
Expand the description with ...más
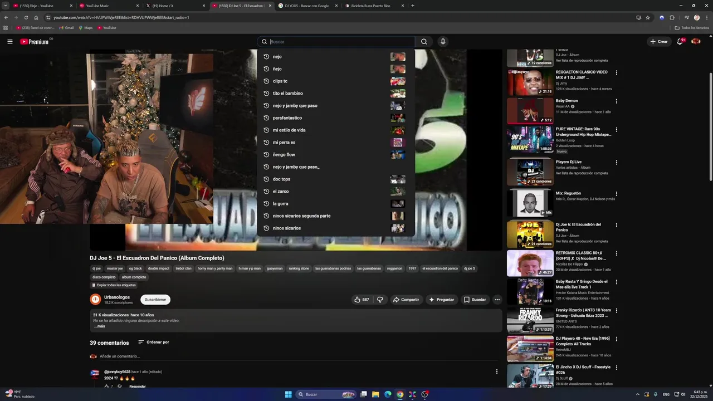click(99, 326)
